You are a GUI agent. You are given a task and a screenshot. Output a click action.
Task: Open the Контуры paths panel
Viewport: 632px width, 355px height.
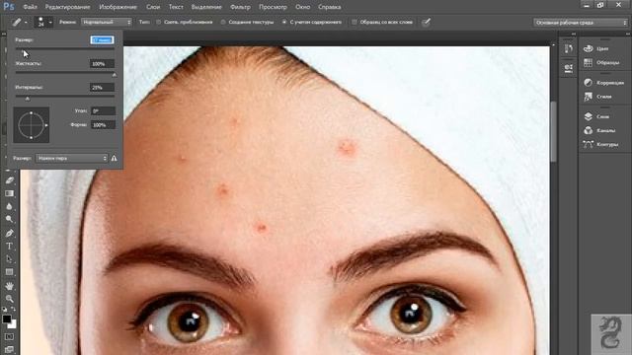(x=601, y=144)
